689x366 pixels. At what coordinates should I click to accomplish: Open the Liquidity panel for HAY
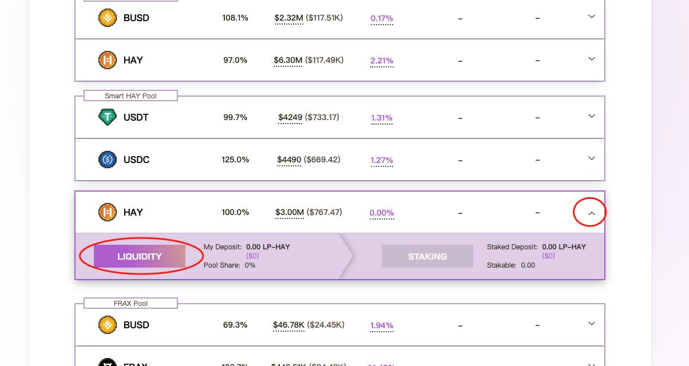[140, 256]
